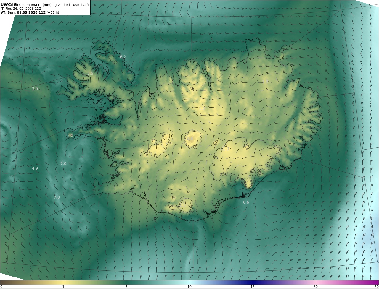Viewport: 379px width, 289px height.
Task: Click the 7.3 value label on the map
Action: click(57, 197)
